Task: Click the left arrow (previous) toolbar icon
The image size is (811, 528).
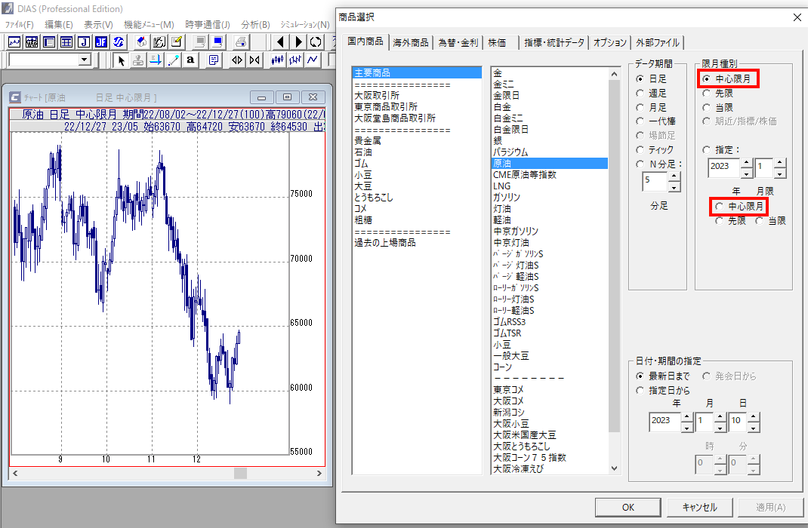Action: 281,42
